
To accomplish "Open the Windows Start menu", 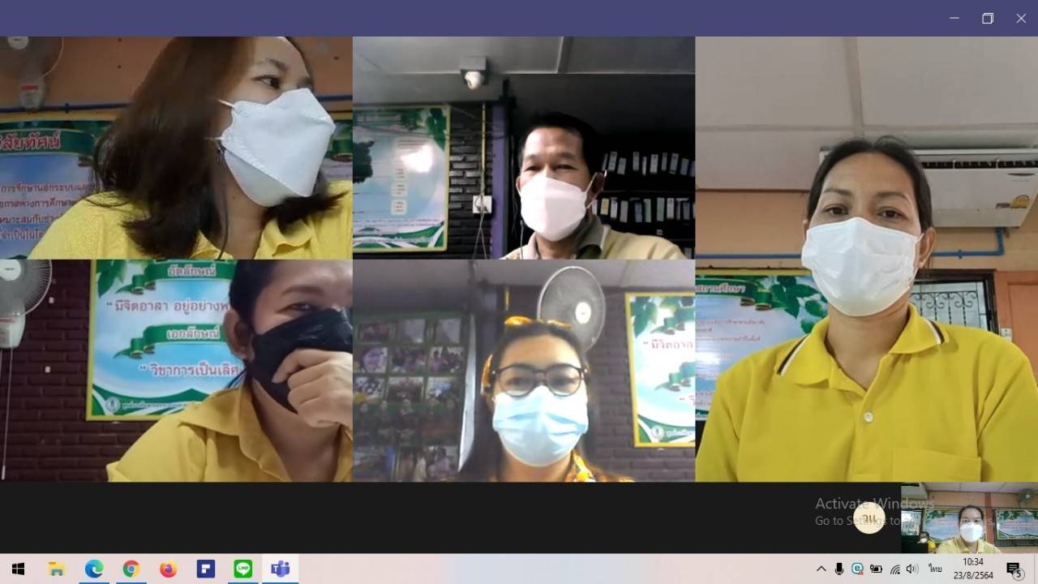I will [18, 569].
